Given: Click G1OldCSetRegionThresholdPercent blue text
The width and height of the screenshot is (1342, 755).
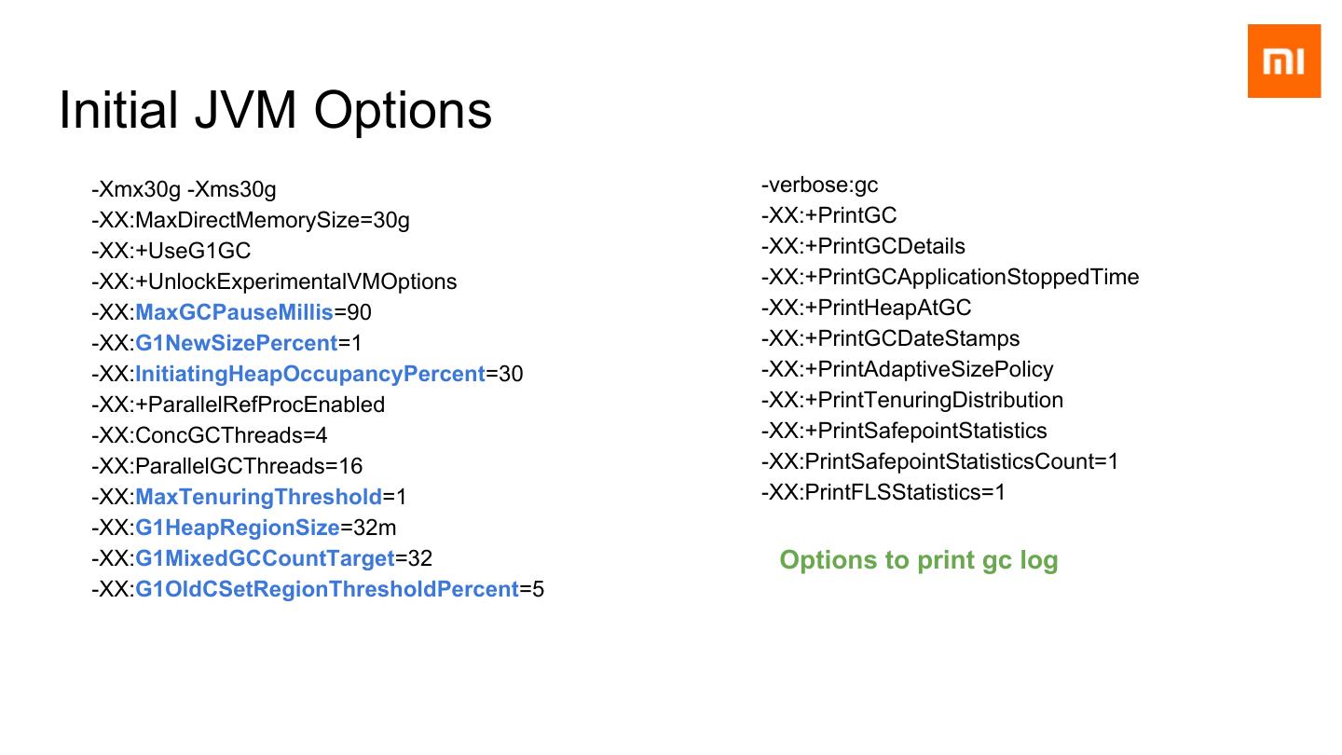Looking at the screenshot, I should 326,589.
